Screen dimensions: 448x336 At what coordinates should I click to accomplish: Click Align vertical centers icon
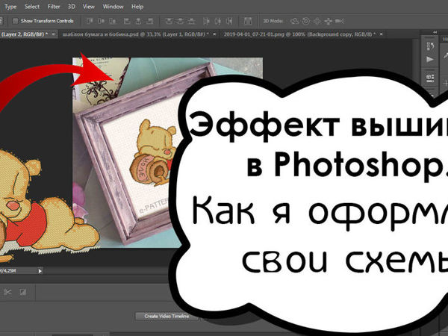click(x=101, y=21)
